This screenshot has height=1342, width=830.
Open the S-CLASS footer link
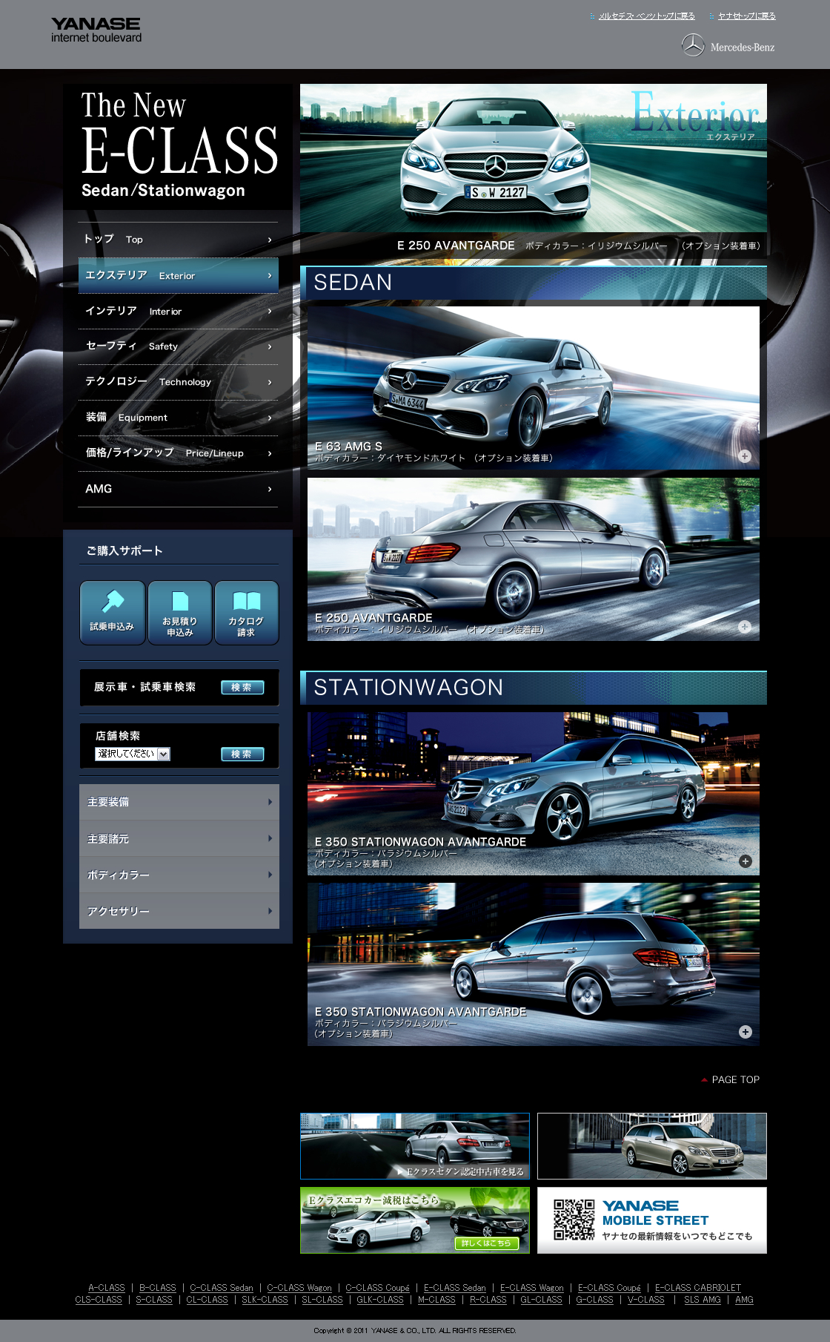[154, 1300]
